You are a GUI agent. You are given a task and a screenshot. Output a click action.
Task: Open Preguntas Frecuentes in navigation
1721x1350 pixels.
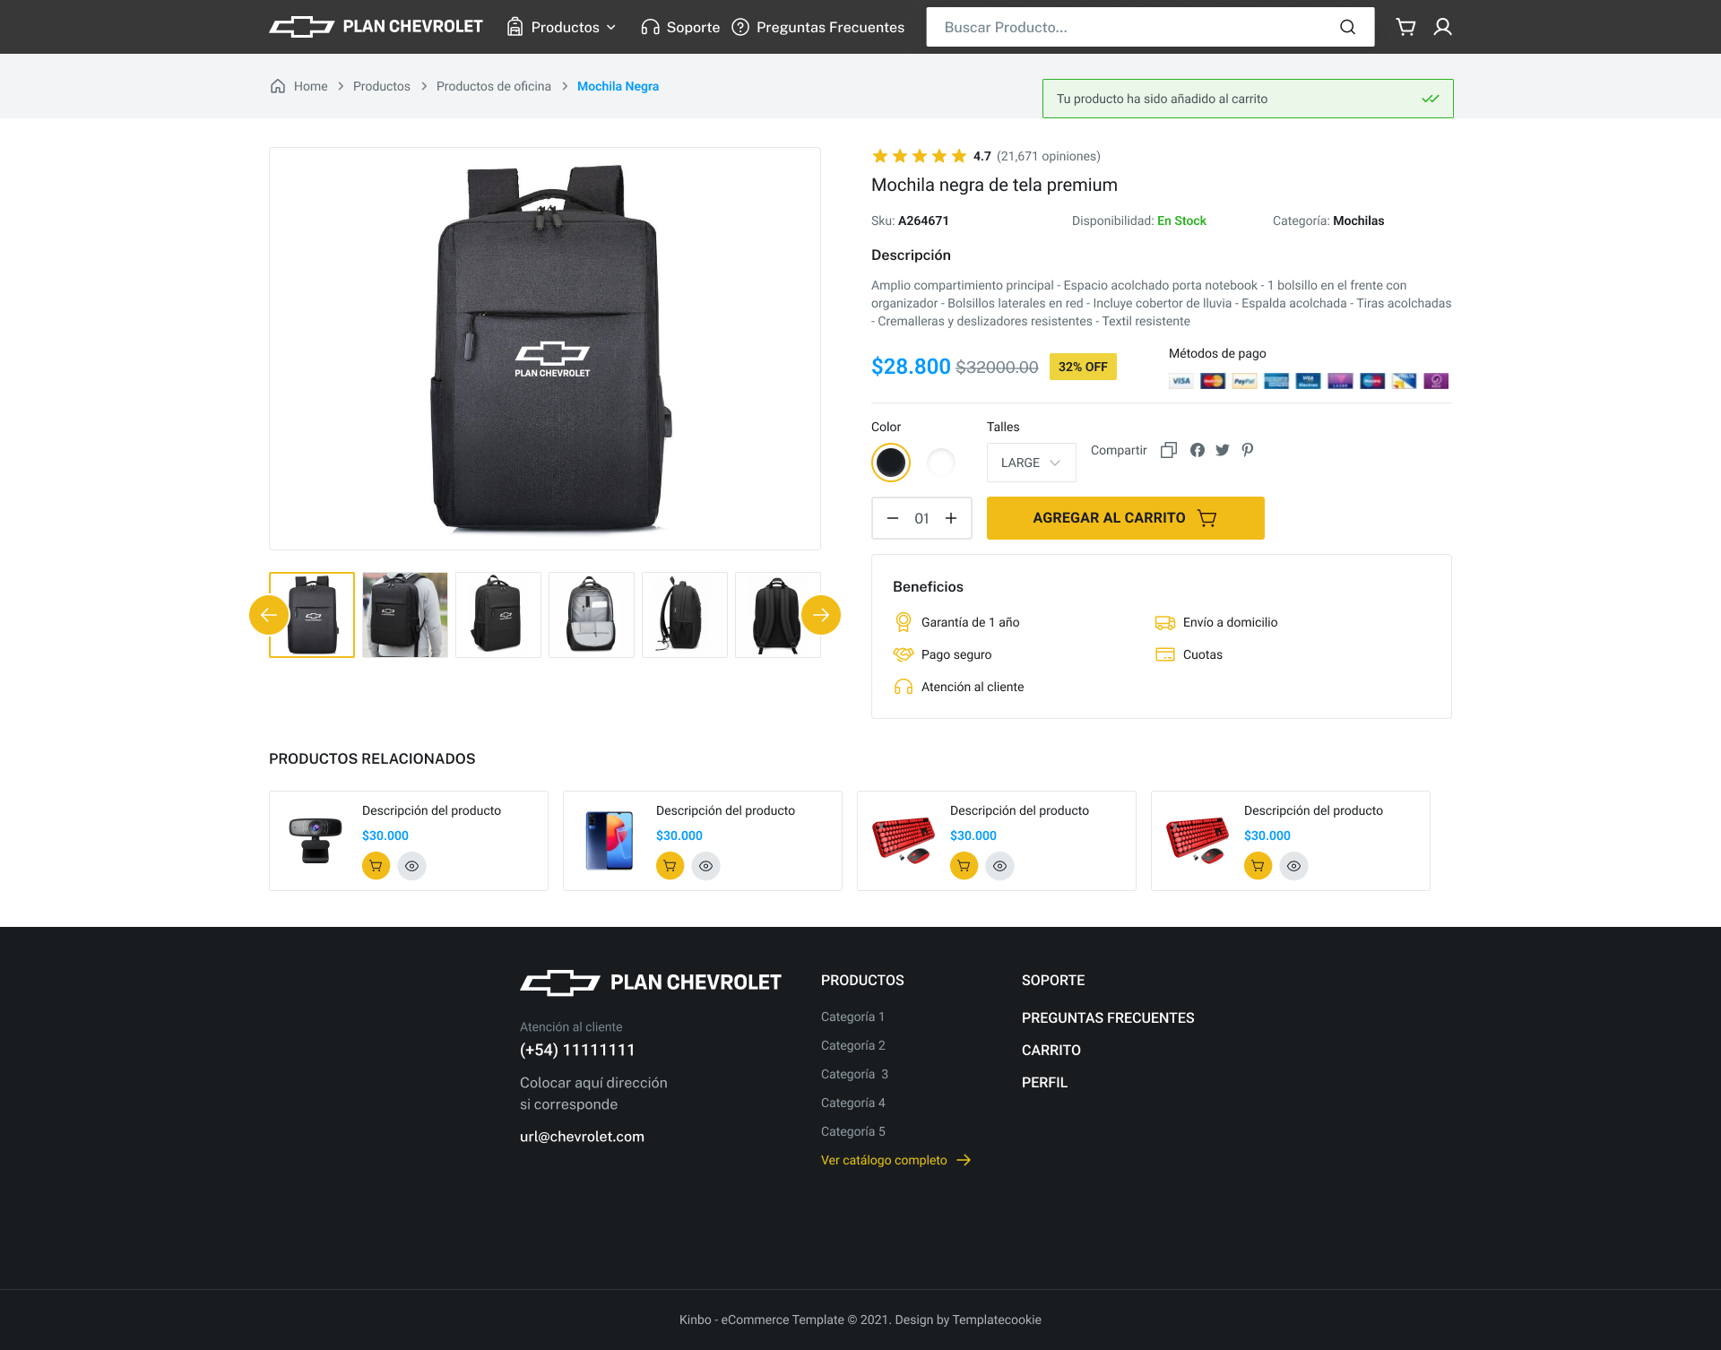818,27
